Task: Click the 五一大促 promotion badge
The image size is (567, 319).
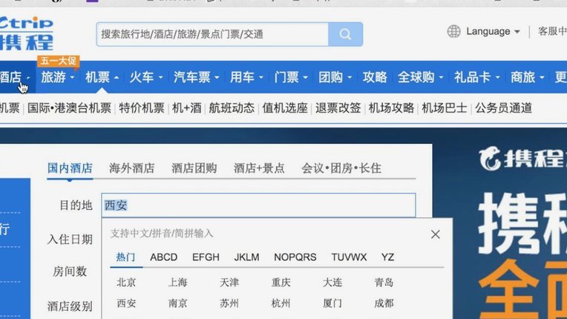Action: pos(58,61)
